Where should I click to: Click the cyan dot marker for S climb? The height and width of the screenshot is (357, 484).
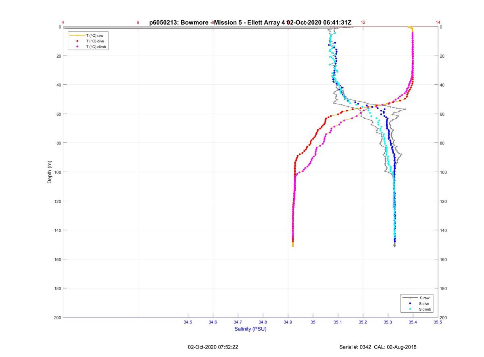click(x=410, y=309)
